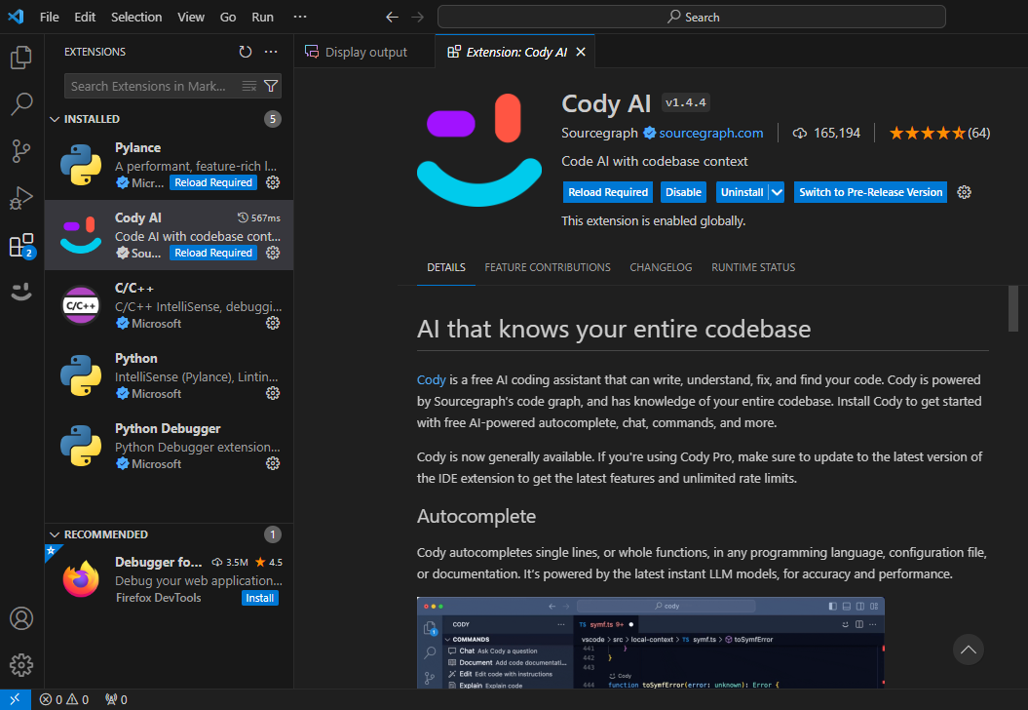The height and width of the screenshot is (710, 1028).
Task: Collapse the INSTALLED extensions section
Action: pos(55,118)
